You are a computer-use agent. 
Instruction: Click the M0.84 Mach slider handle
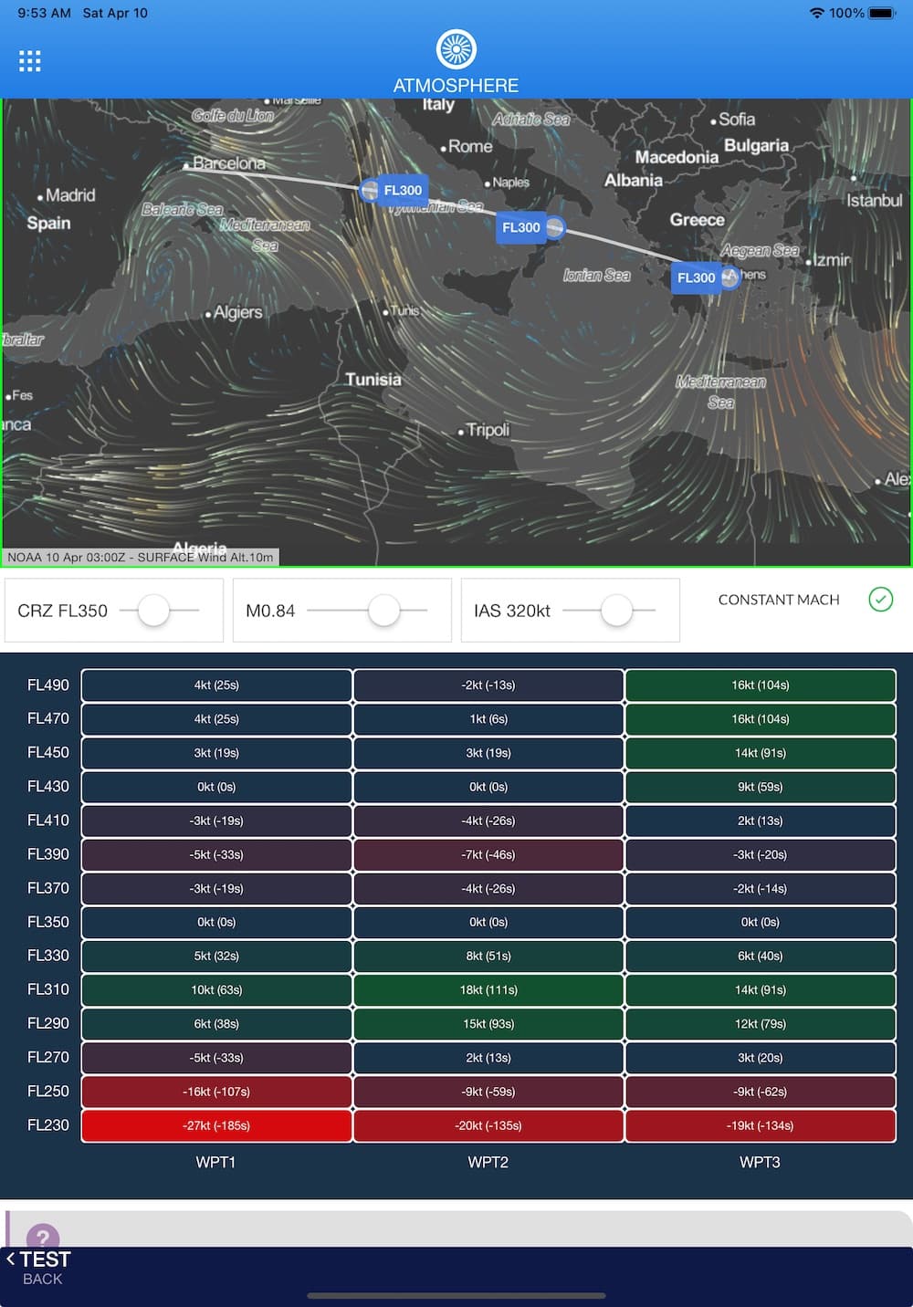tap(383, 610)
